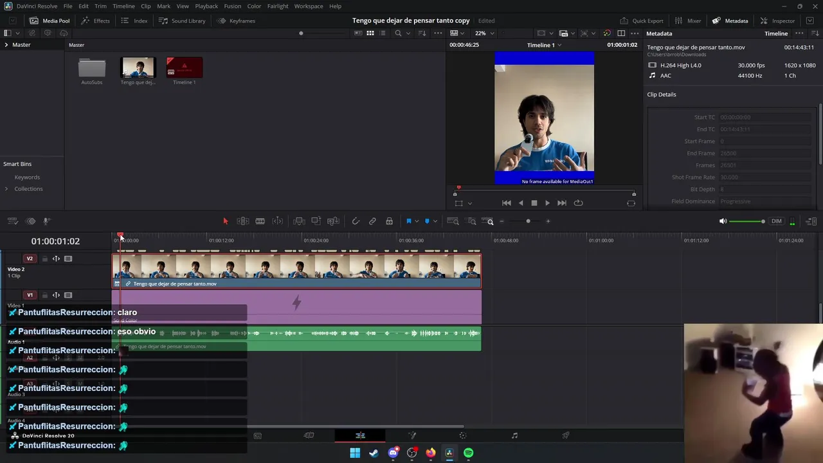Screen dimensions: 823x463
Task: Open the Inspector panel
Action: point(777,21)
